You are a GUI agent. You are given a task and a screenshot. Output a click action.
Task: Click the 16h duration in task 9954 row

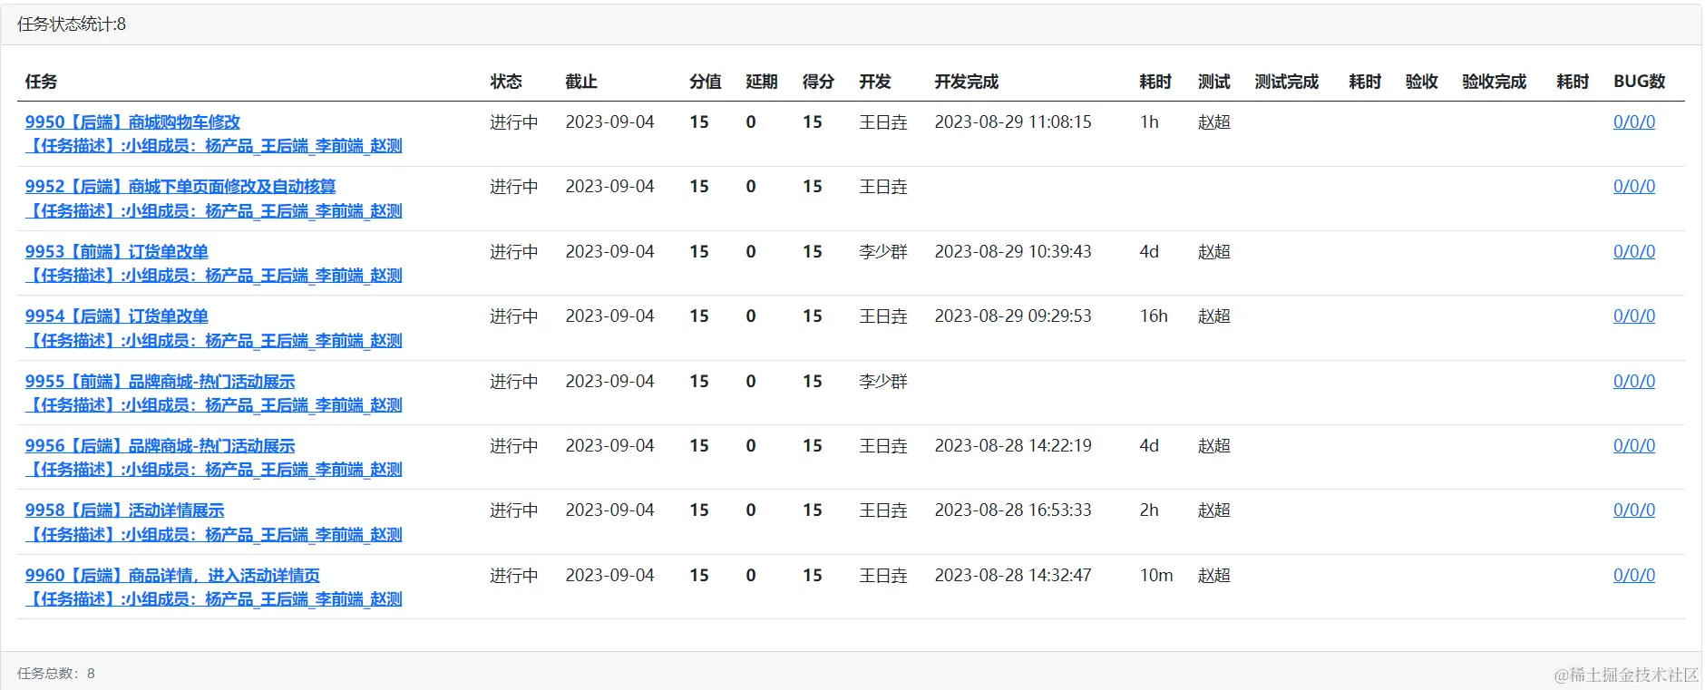(x=1154, y=316)
